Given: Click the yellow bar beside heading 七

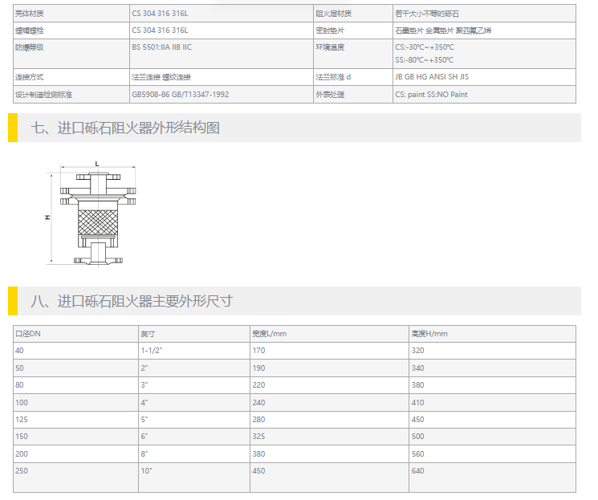Looking at the screenshot, I should [12, 128].
